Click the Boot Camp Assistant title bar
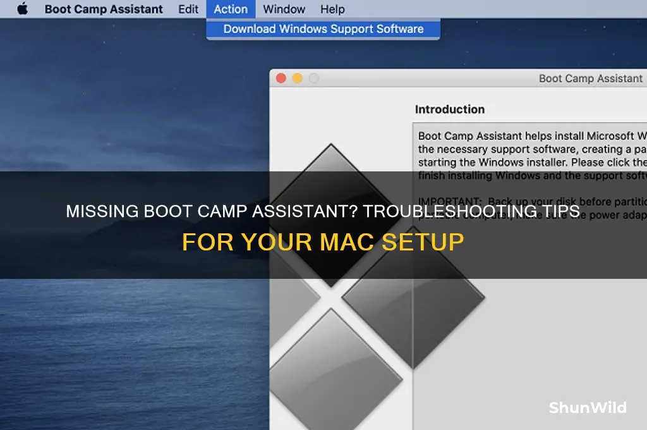 [x=458, y=78]
